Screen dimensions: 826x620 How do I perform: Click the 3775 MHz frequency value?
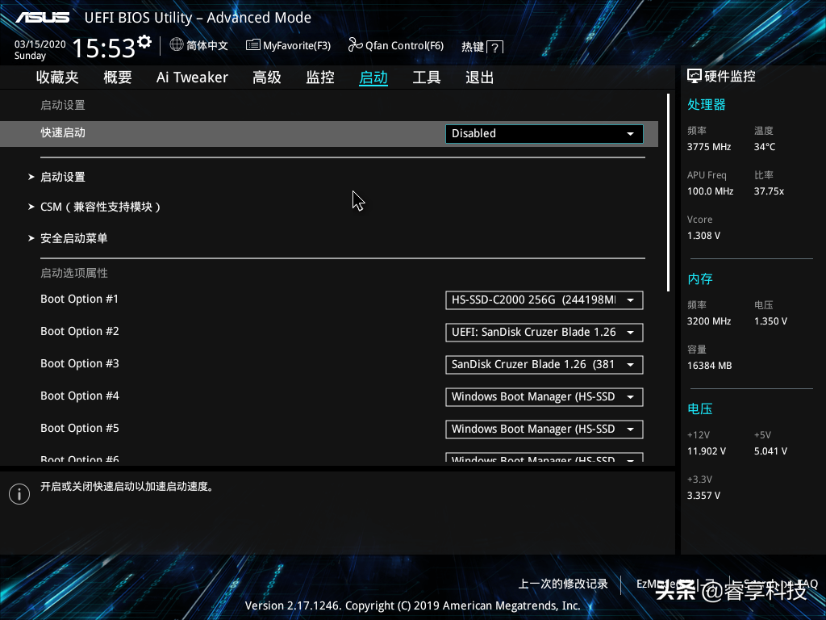(x=709, y=147)
